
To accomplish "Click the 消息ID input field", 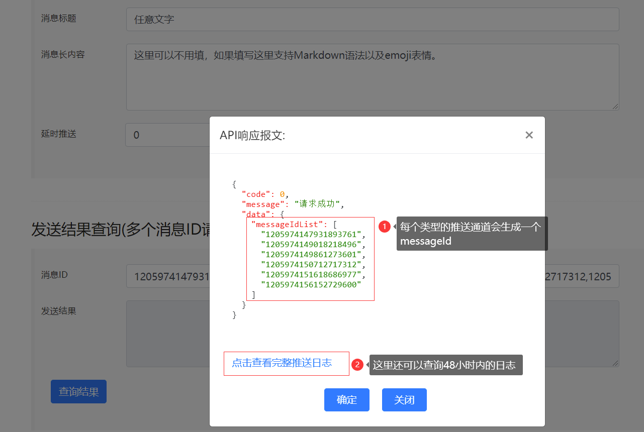I will tap(373, 276).
